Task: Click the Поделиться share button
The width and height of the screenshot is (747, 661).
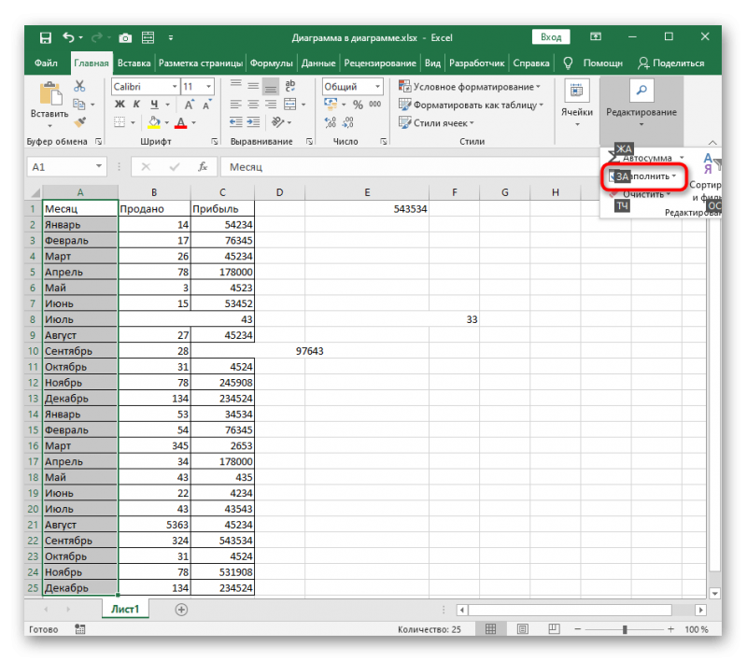Action: pos(670,63)
